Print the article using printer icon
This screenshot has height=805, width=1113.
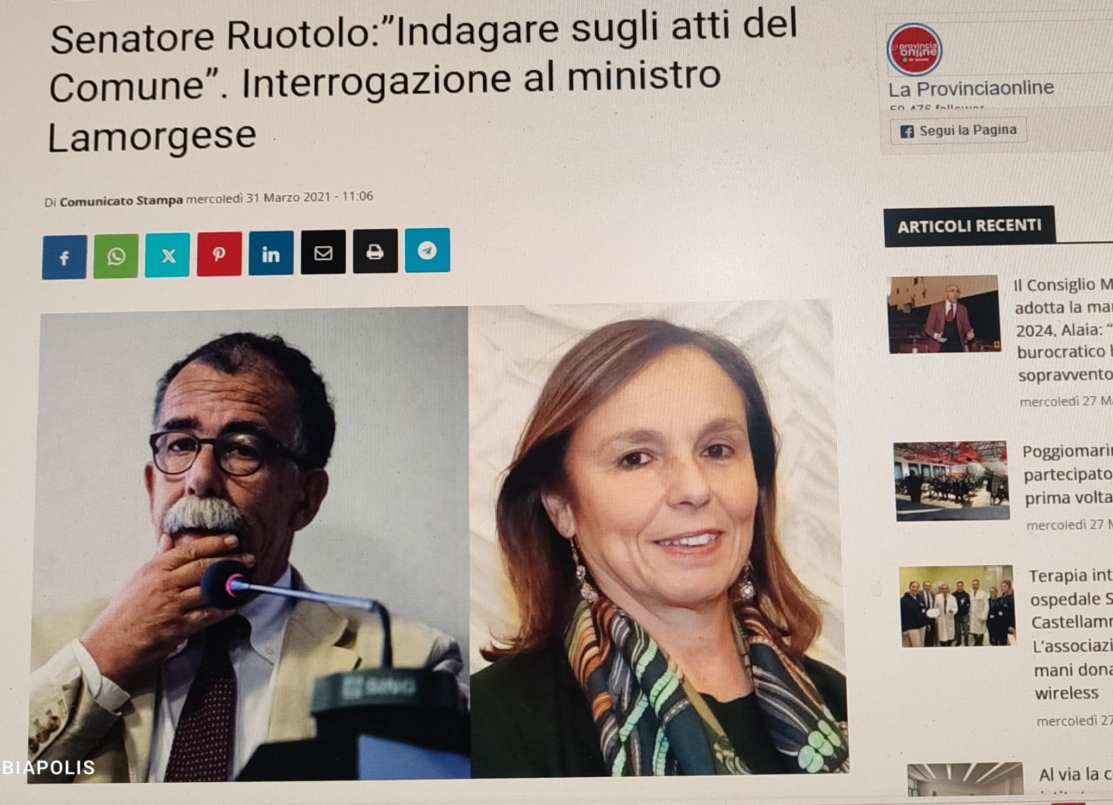coord(375,251)
